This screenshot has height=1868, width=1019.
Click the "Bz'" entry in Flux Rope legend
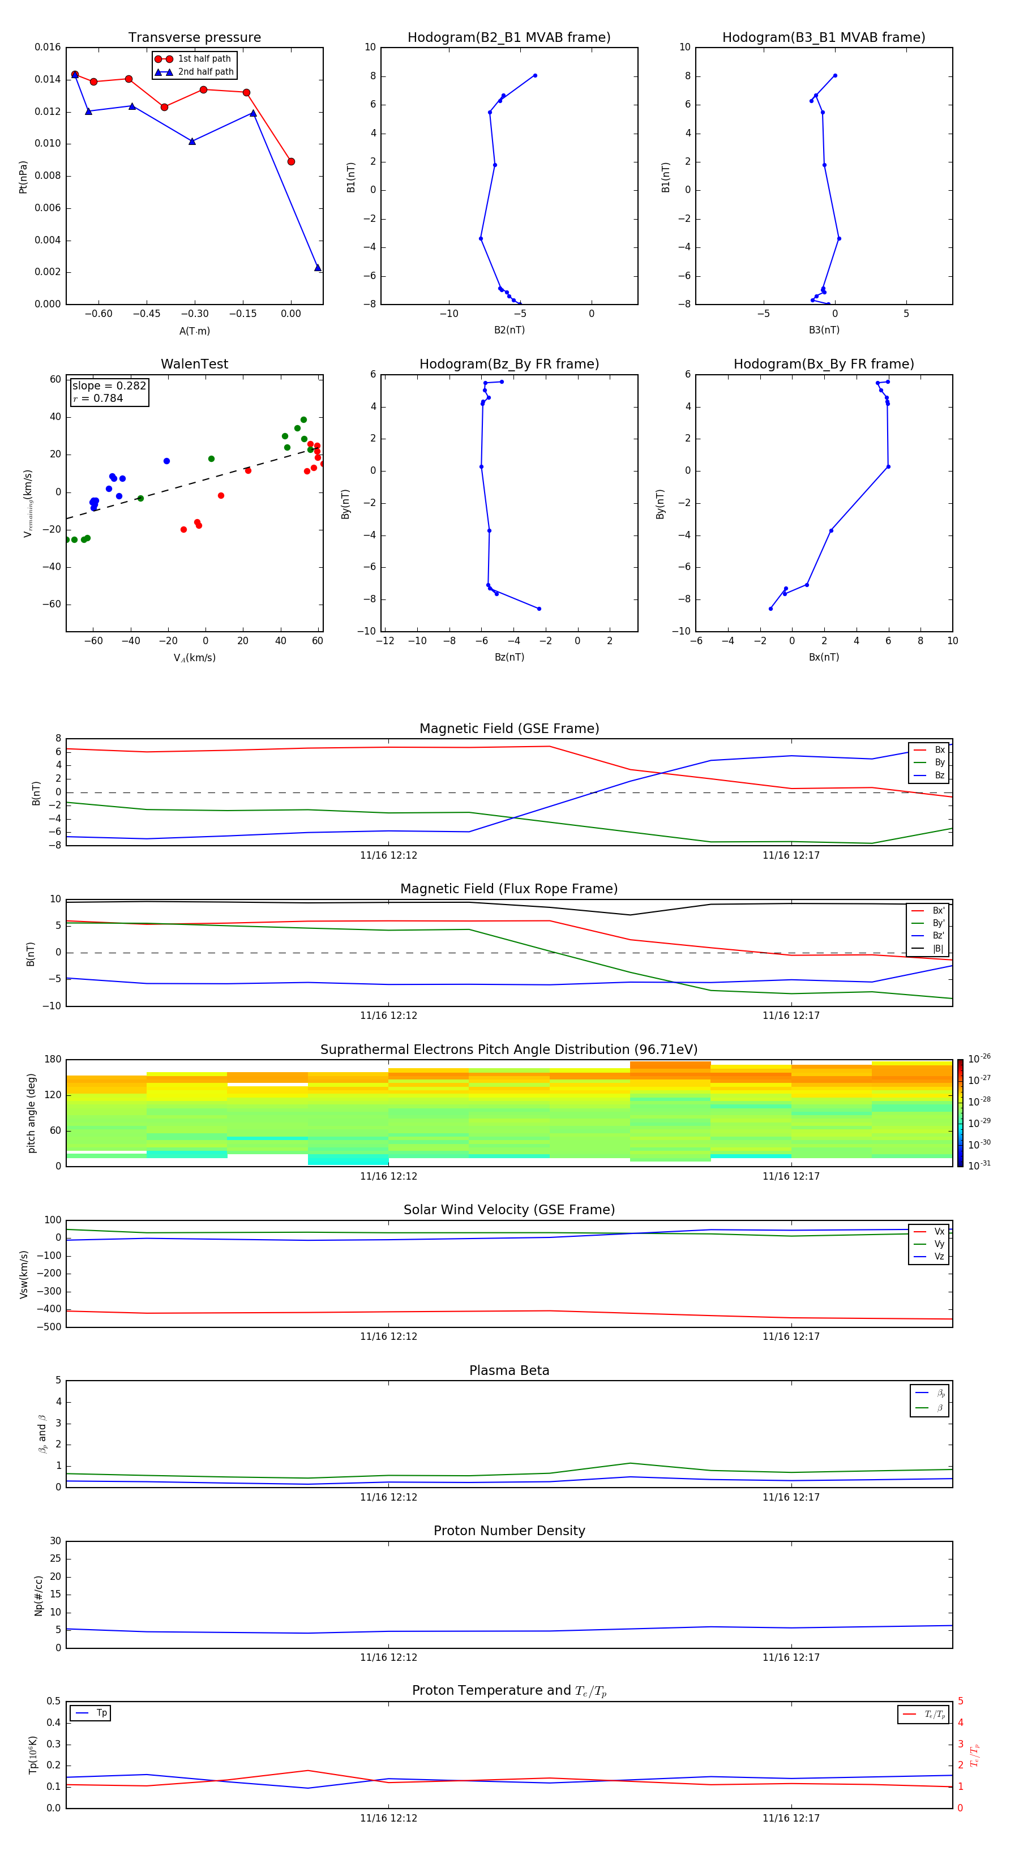(928, 936)
